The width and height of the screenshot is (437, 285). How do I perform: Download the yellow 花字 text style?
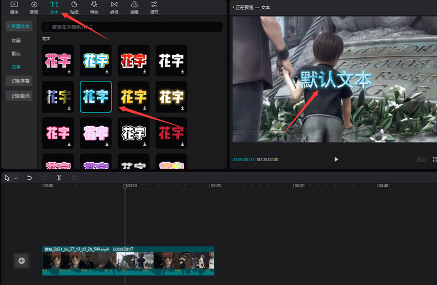click(145, 108)
